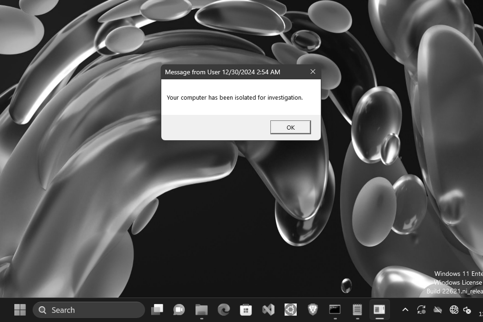Image resolution: width=483 pixels, height=322 pixels.
Task: Unmute the system volume in the tray
Action: (x=468, y=310)
